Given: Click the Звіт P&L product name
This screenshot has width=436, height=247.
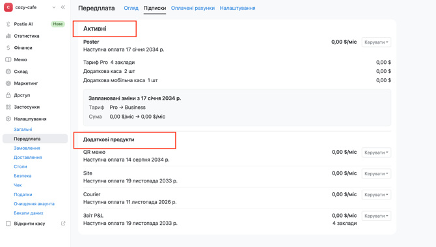Looking at the screenshot, I should point(93,216).
